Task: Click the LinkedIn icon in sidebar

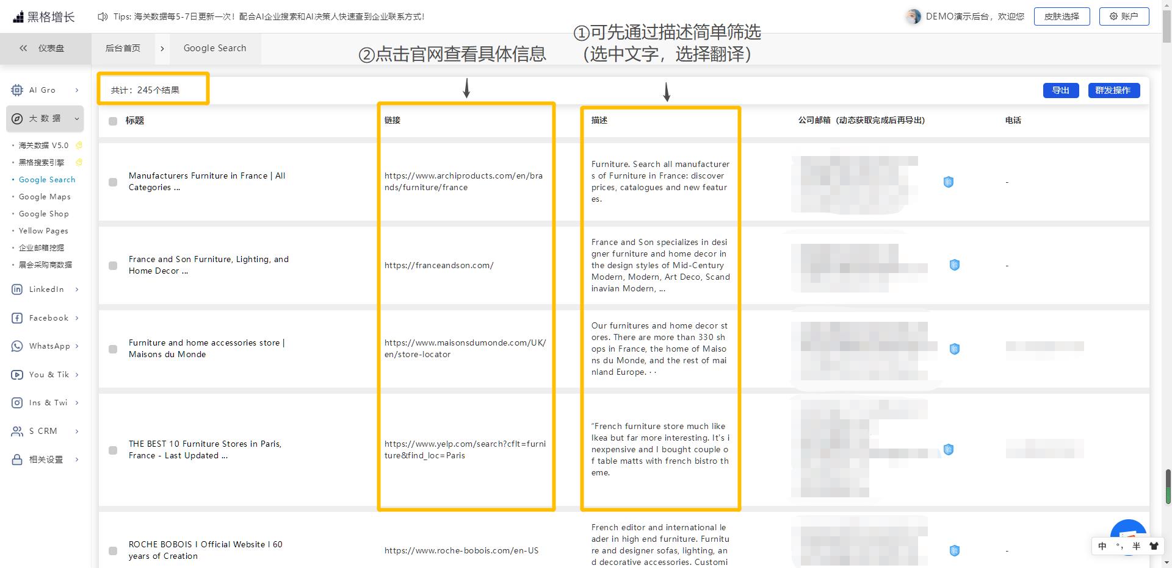Action: tap(17, 289)
